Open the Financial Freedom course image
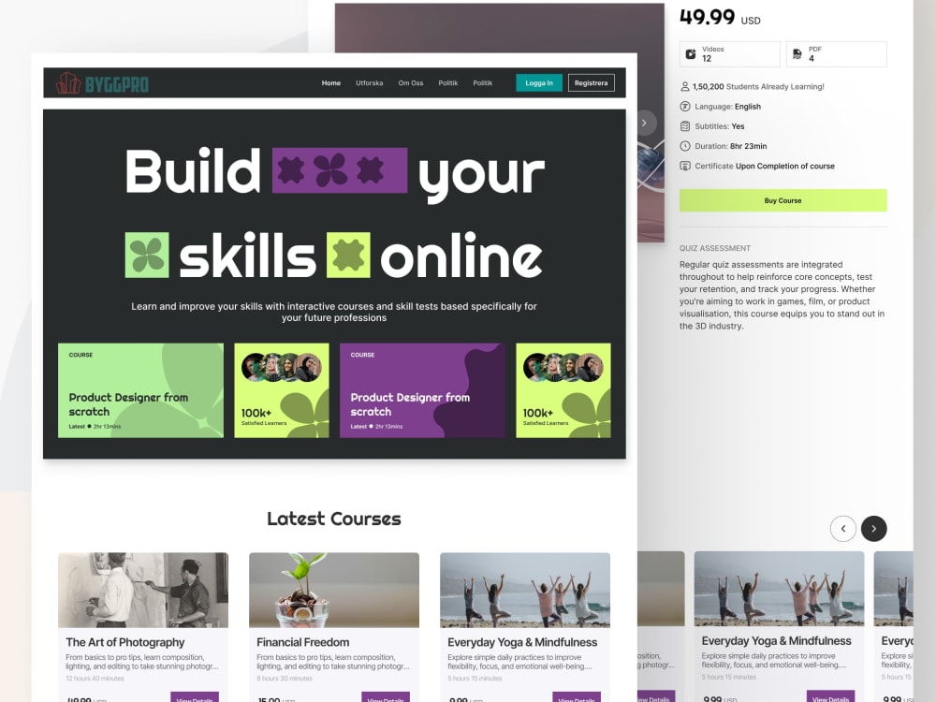The width and height of the screenshot is (936, 702). [x=334, y=590]
